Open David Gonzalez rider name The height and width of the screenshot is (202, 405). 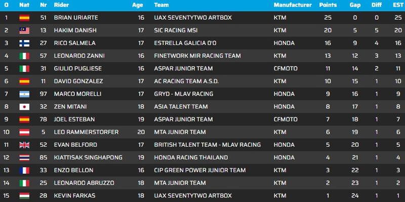pyautogui.click(x=78, y=82)
